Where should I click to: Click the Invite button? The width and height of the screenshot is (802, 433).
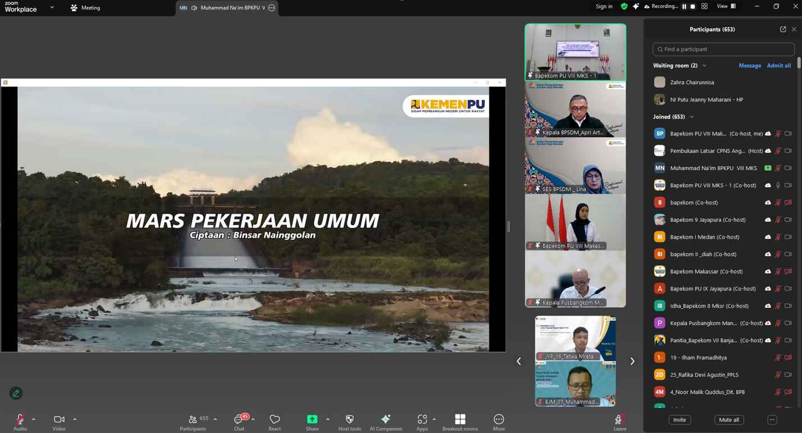680,420
